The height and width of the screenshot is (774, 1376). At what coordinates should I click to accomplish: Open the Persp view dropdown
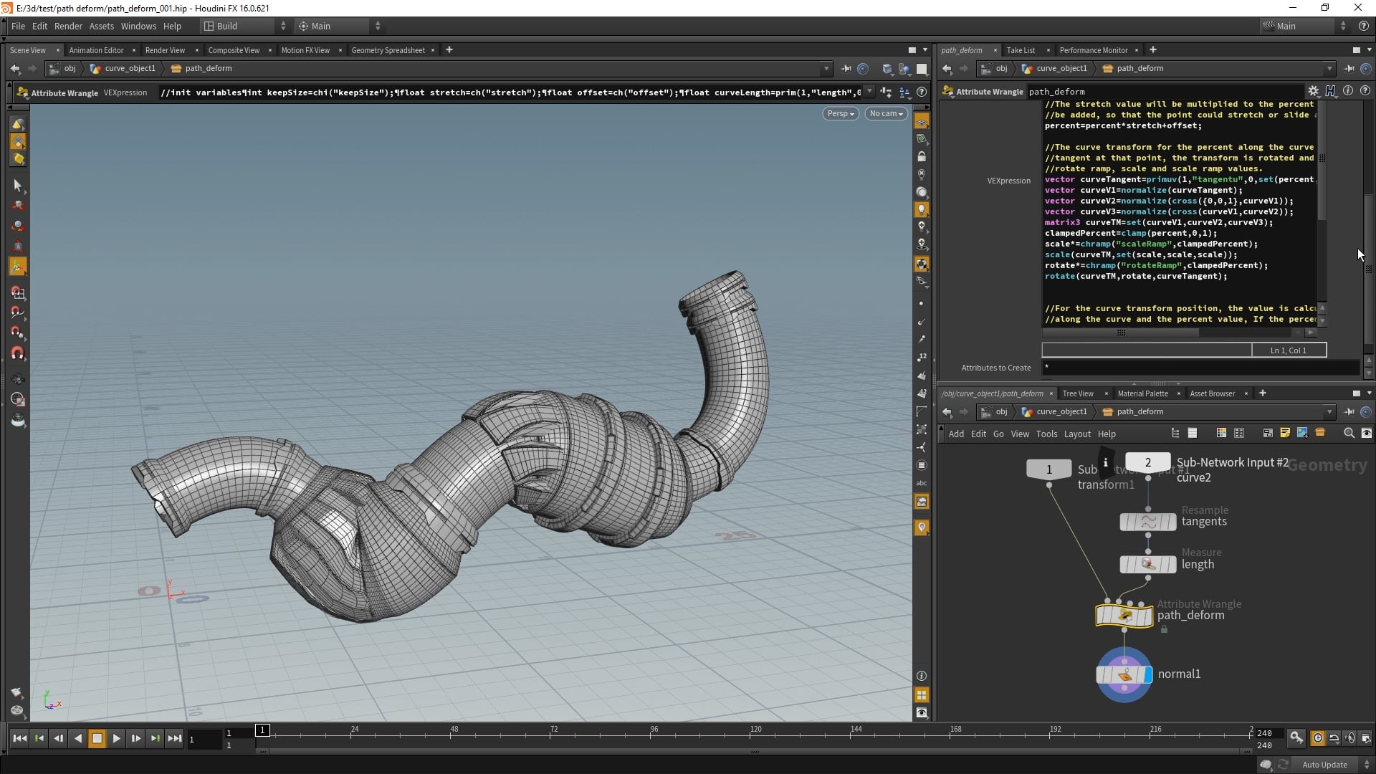840,113
